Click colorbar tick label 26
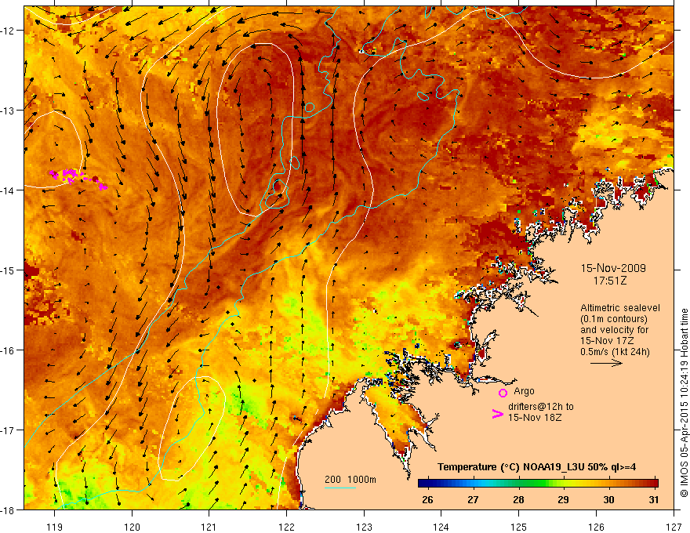 (427, 500)
